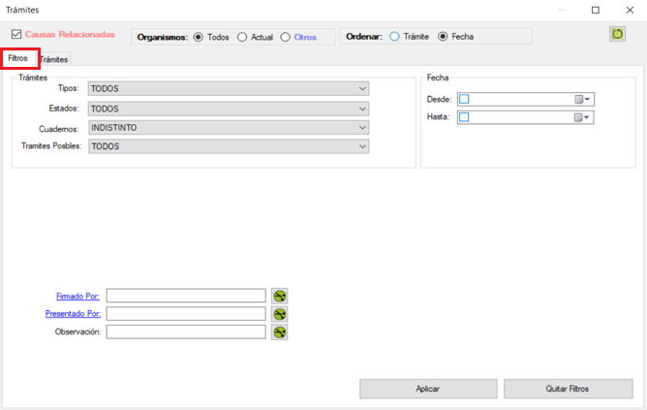Viewport: 647px width, 410px height.
Task: Expand the Tipos dropdown
Action: (363, 89)
